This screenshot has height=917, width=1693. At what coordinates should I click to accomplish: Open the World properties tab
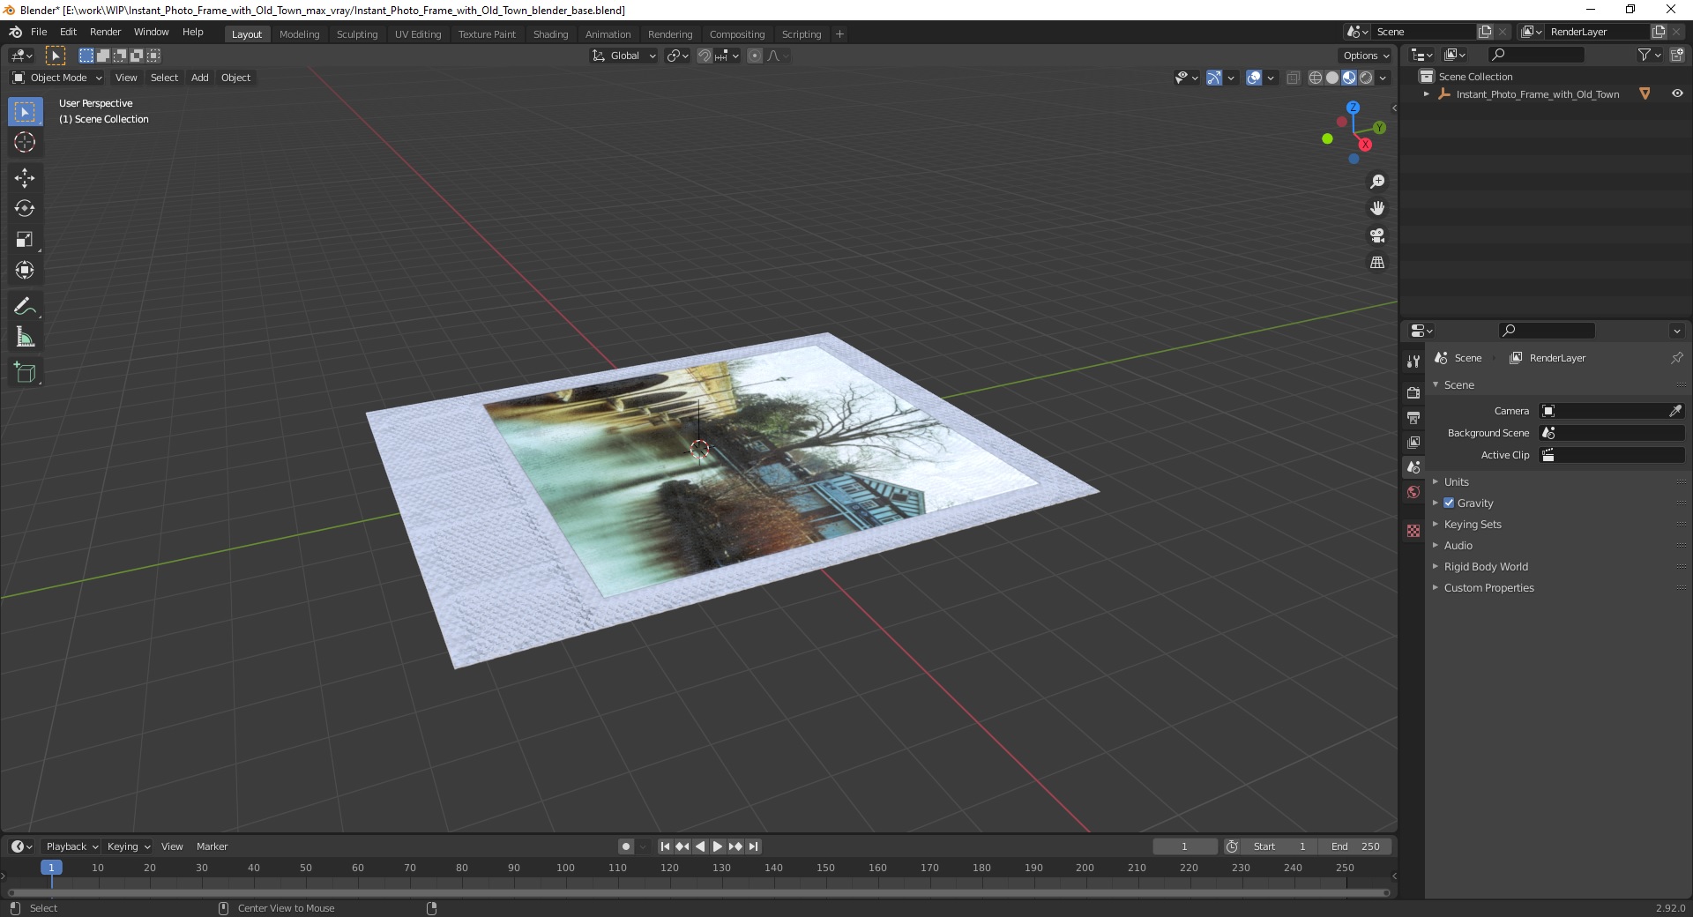coord(1413,492)
